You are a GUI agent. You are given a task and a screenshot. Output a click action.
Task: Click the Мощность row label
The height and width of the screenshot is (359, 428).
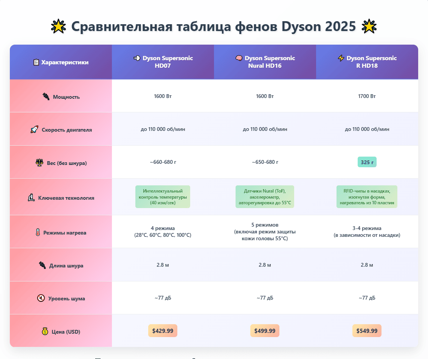point(66,97)
